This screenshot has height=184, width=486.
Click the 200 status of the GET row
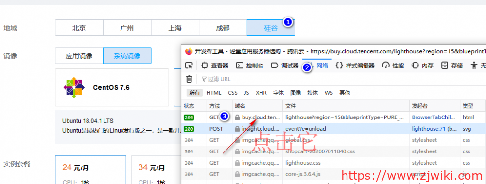[189, 117]
